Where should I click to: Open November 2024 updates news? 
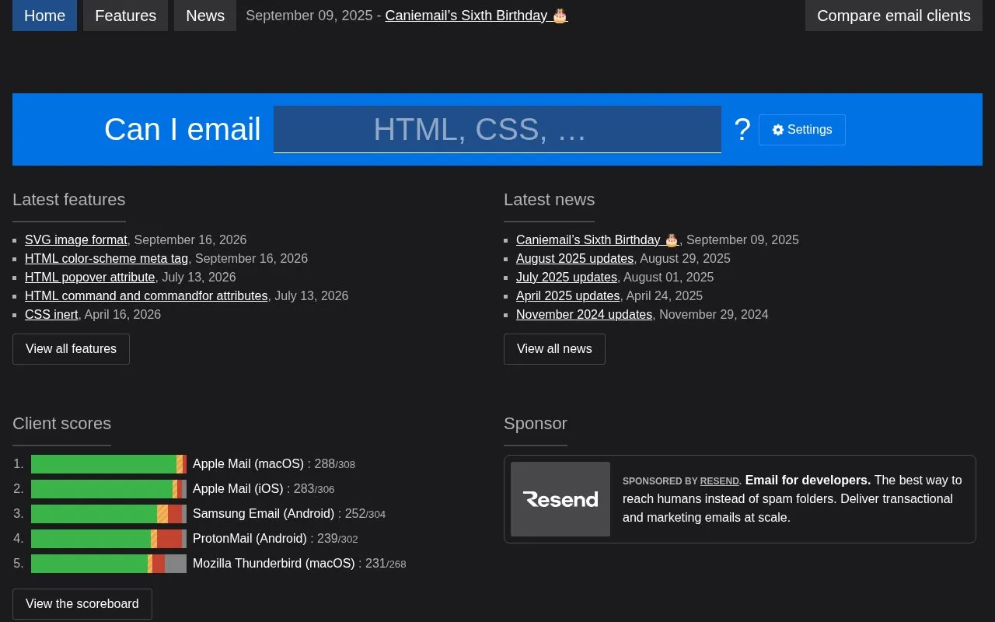coord(585,314)
